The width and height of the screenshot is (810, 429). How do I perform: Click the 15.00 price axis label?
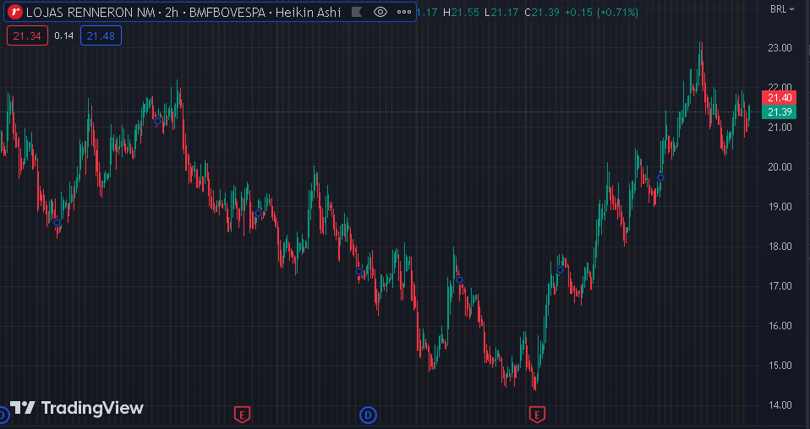pos(780,366)
